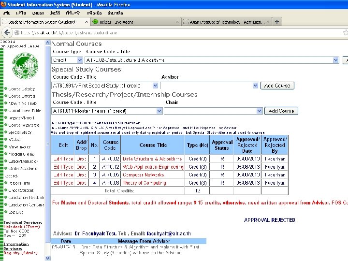Click the Total Credits value 12

coord(198,190)
